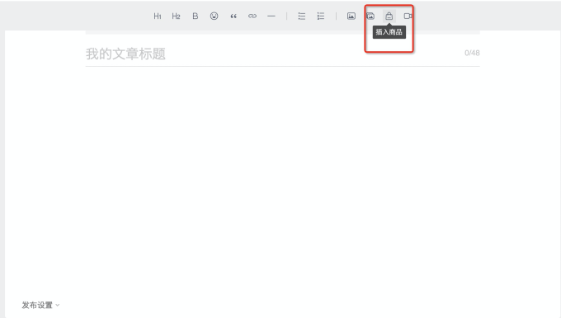Insert a single image into the article
The height and width of the screenshot is (318, 561).
tap(351, 16)
